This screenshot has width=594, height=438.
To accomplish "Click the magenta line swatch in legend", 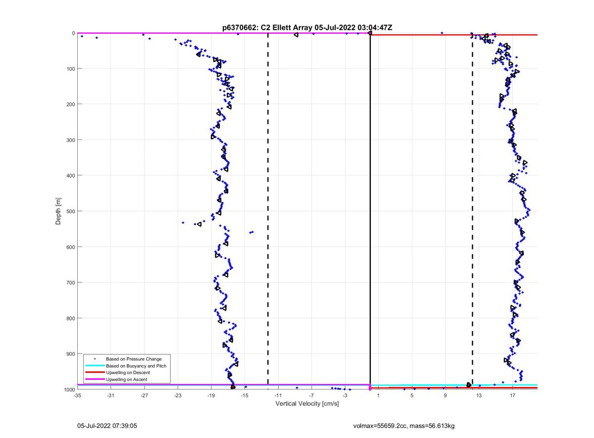I will pyautogui.click(x=95, y=380).
